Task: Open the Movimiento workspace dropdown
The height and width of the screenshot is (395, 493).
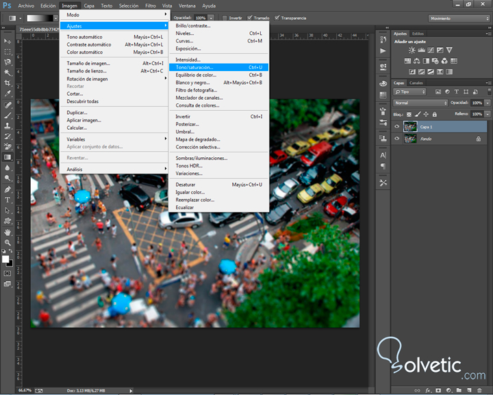Action: point(459,18)
